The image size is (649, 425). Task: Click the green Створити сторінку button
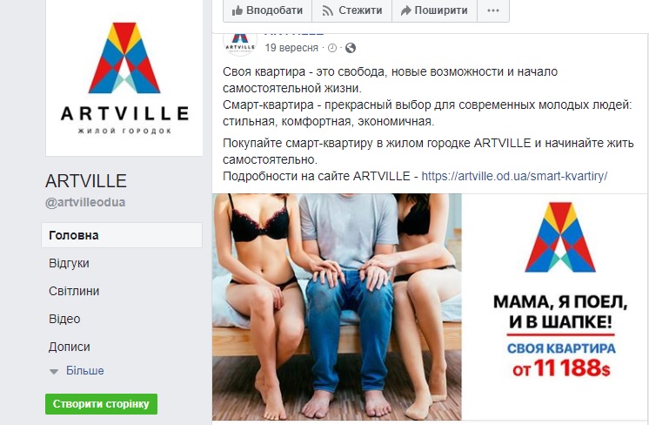(102, 404)
